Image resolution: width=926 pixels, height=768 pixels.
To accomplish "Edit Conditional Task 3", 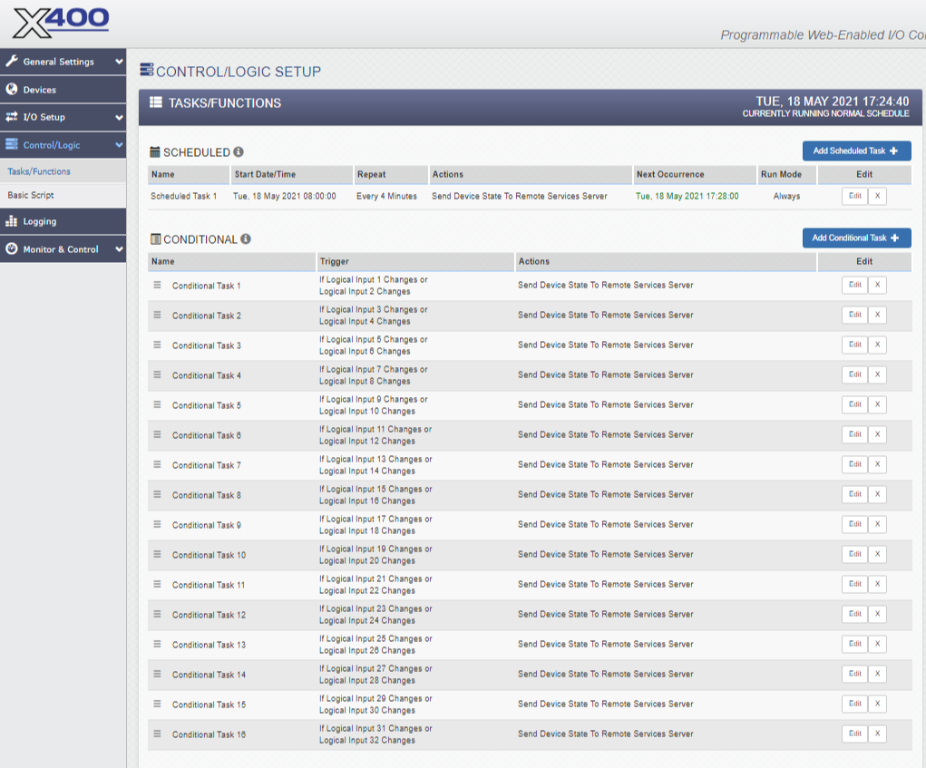I will tap(854, 345).
